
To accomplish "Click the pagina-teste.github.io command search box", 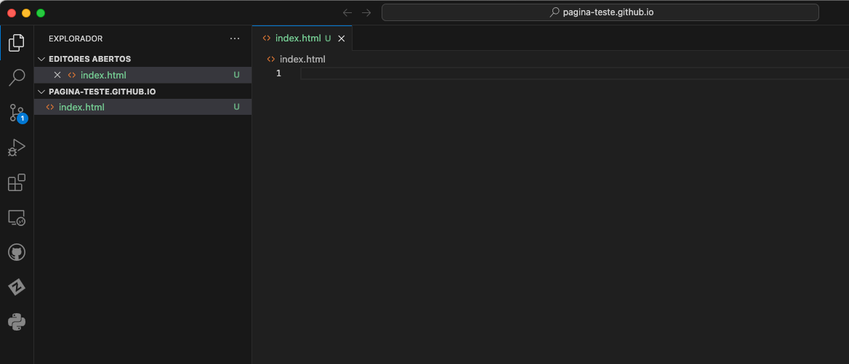I will point(600,12).
